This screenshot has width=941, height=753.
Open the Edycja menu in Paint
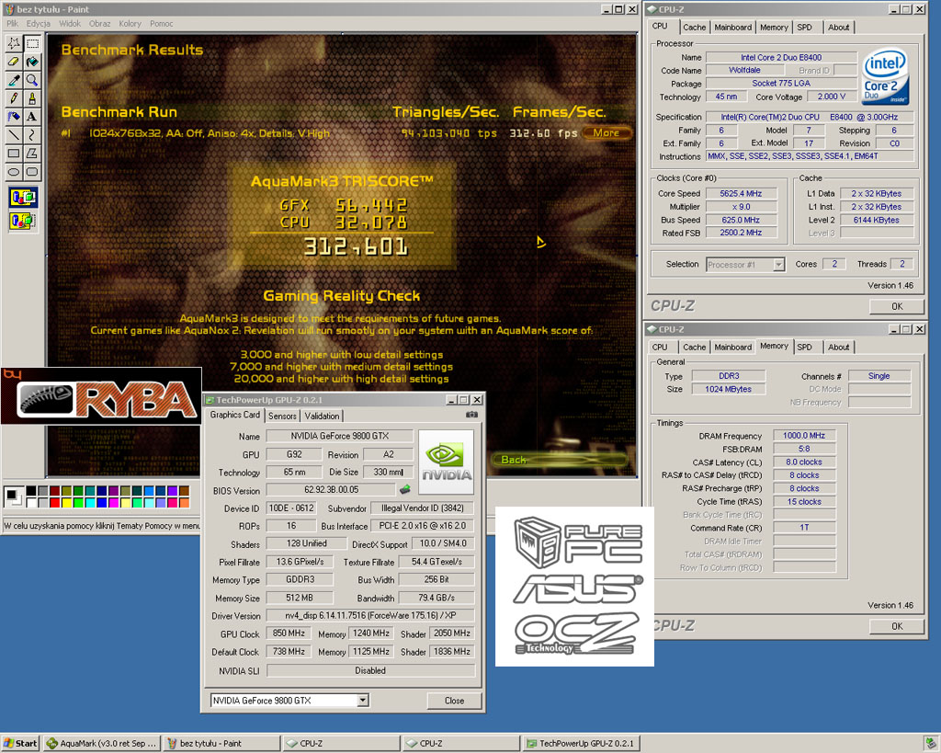[39, 23]
